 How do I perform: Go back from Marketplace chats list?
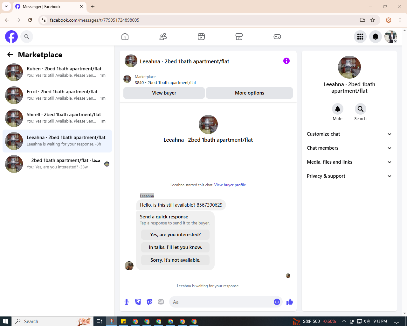click(x=10, y=54)
